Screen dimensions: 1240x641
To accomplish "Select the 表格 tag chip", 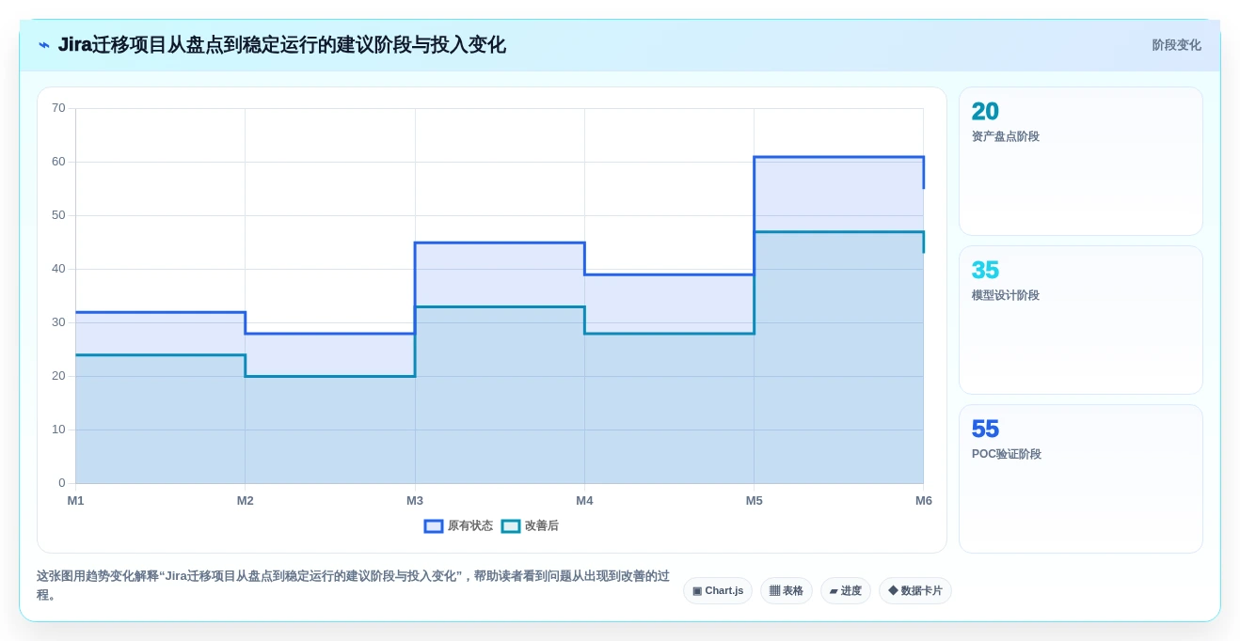I will [787, 591].
